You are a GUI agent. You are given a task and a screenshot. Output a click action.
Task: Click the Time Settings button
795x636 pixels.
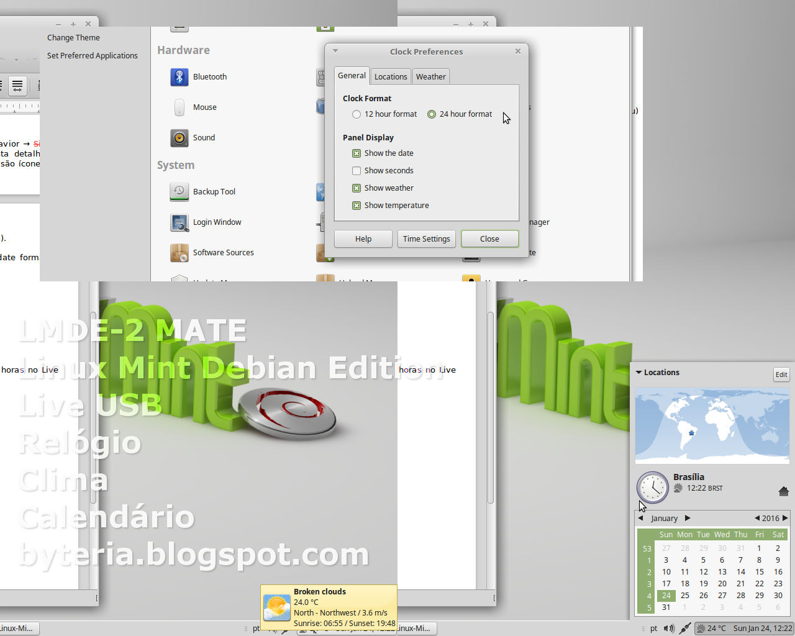pos(426,238)
